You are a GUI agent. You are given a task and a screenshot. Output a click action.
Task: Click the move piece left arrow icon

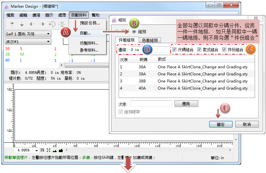[32, 24]
